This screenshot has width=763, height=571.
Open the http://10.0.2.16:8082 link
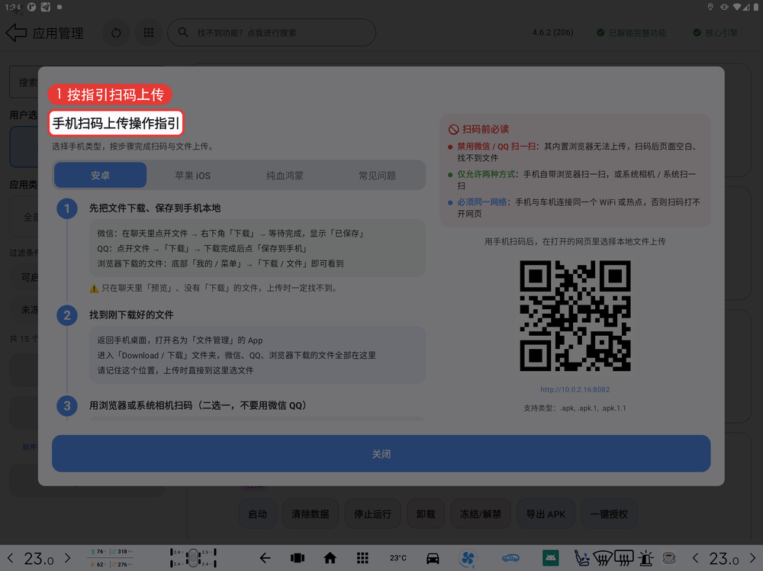[575, 389]
